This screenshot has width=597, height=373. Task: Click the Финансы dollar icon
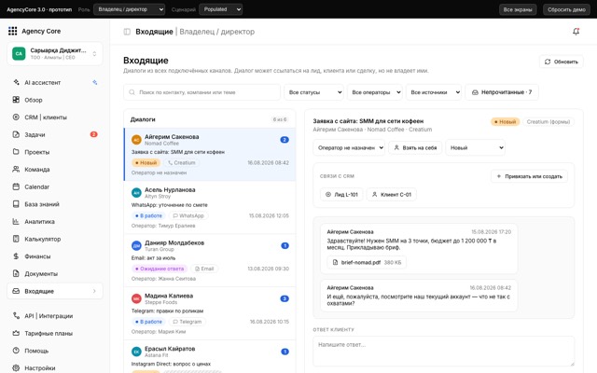[16, 256]
